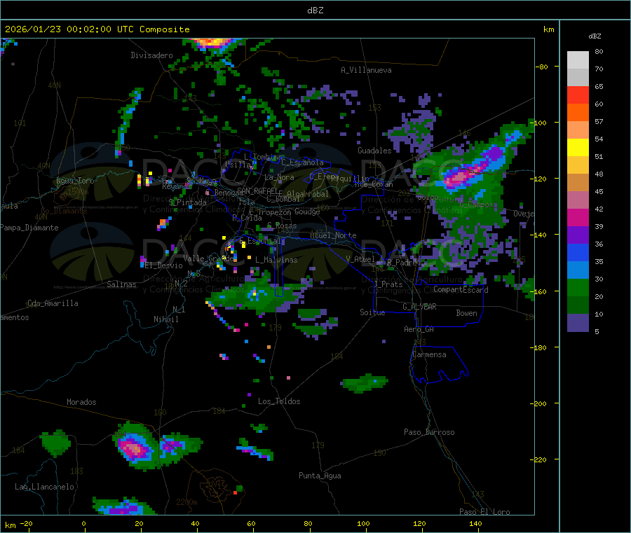Pick the slate purple 5 dBZ swatch

[578, 323]
